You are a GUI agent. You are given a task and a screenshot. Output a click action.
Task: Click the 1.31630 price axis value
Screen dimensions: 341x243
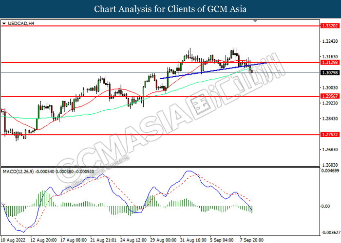(330, 57)
